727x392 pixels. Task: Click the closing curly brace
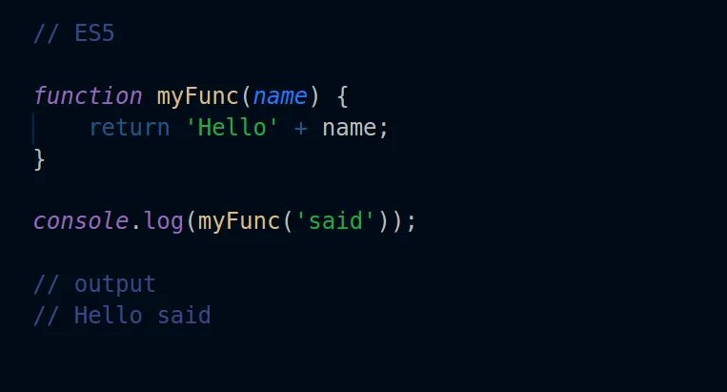point(39,159)
